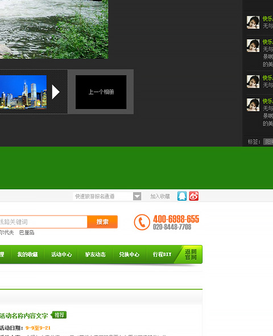Open the 我的收藏 menu tab
273x336 pixels.
27,254
